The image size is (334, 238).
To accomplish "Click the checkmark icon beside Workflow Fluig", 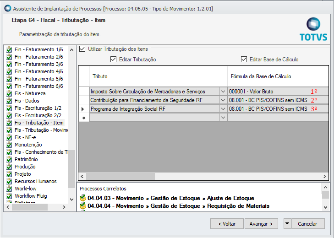I will 9,196.
